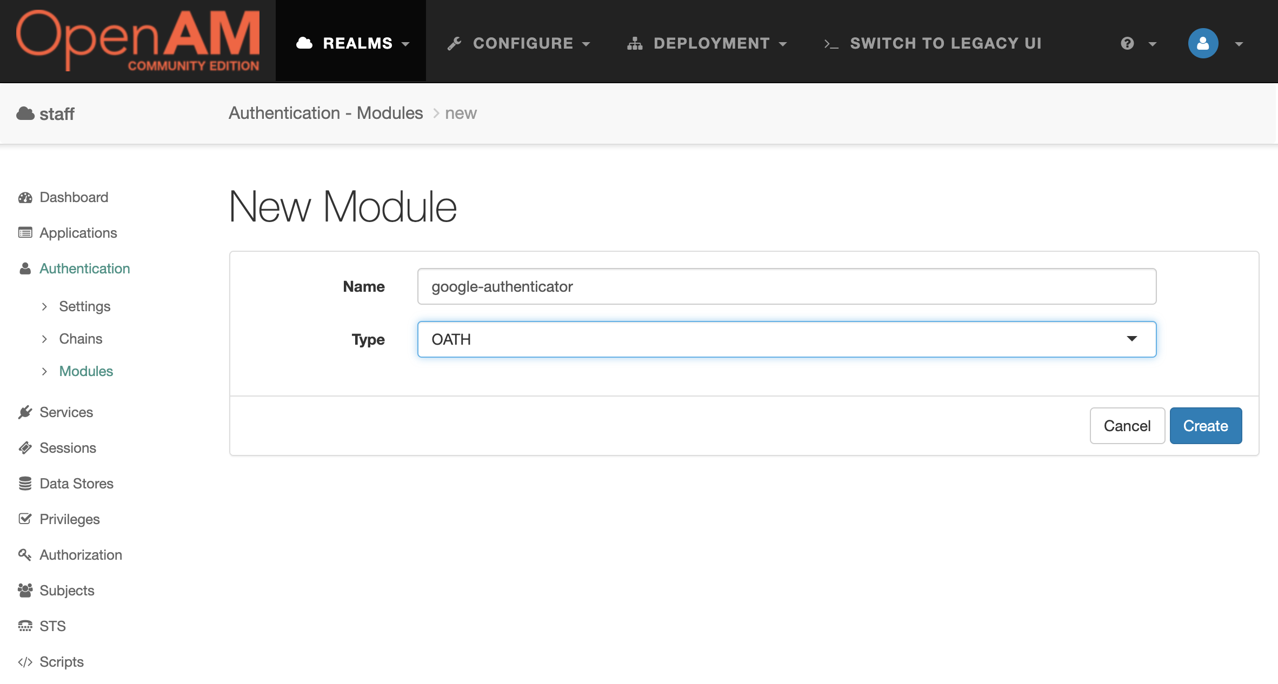1278x684 pixels.
Task: Click the Data Stores database icon
Action: (25, 484)
